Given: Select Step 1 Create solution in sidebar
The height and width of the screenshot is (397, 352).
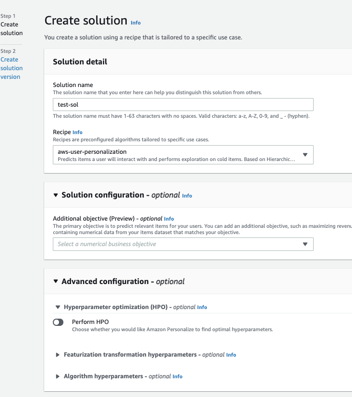Looking at the screenshot, I should 11,29.
